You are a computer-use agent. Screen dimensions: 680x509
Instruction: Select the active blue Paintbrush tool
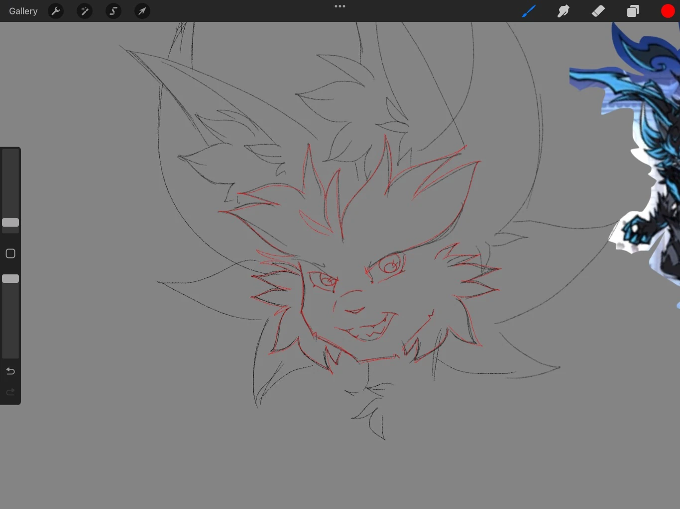pyautogui.click(x=529, y=11)
